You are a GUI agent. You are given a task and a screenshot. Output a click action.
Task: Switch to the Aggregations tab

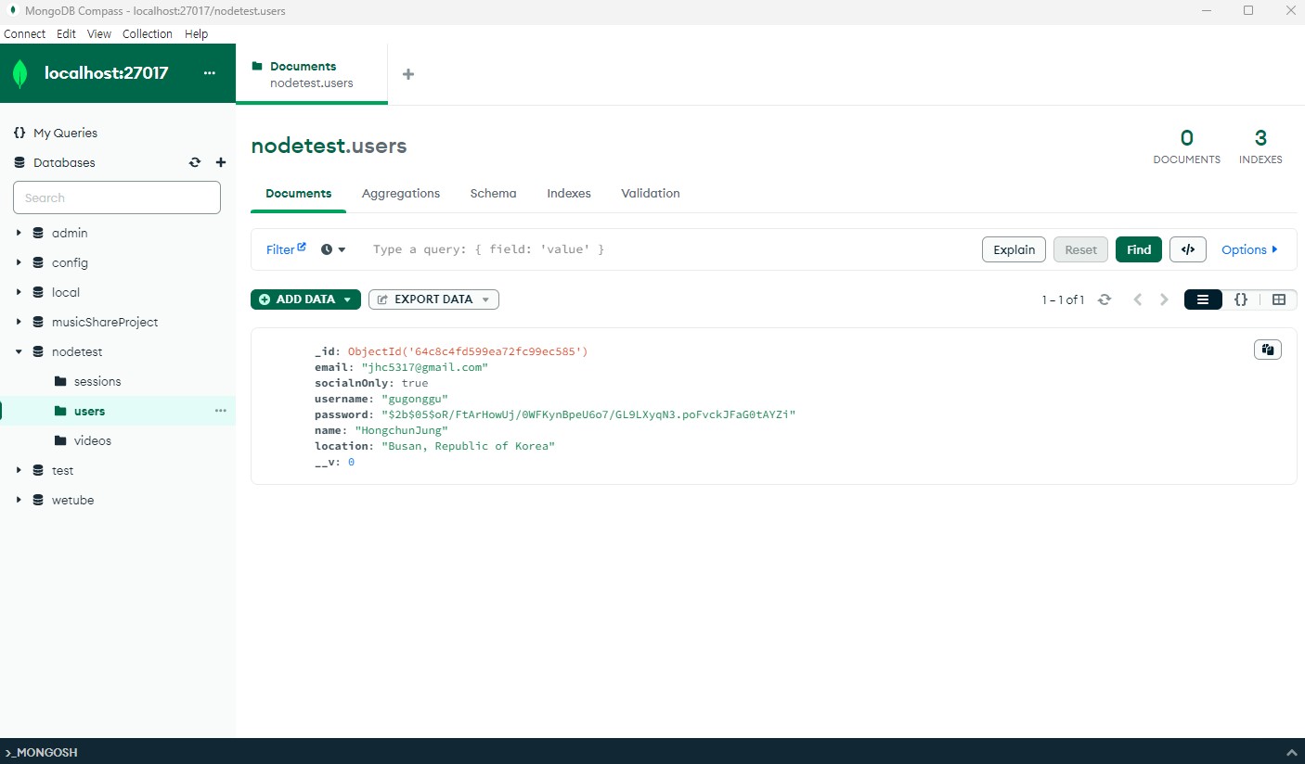point(401,193)
